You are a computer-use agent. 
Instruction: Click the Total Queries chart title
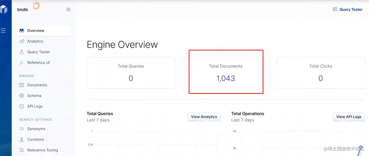(100, 114)
